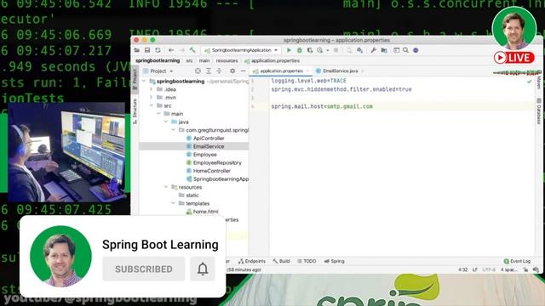Click the Profiler run icon
Screen dimensions: 545x306
(x=320, y=50)
